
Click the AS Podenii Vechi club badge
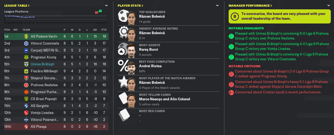click(x=26, y=36)
